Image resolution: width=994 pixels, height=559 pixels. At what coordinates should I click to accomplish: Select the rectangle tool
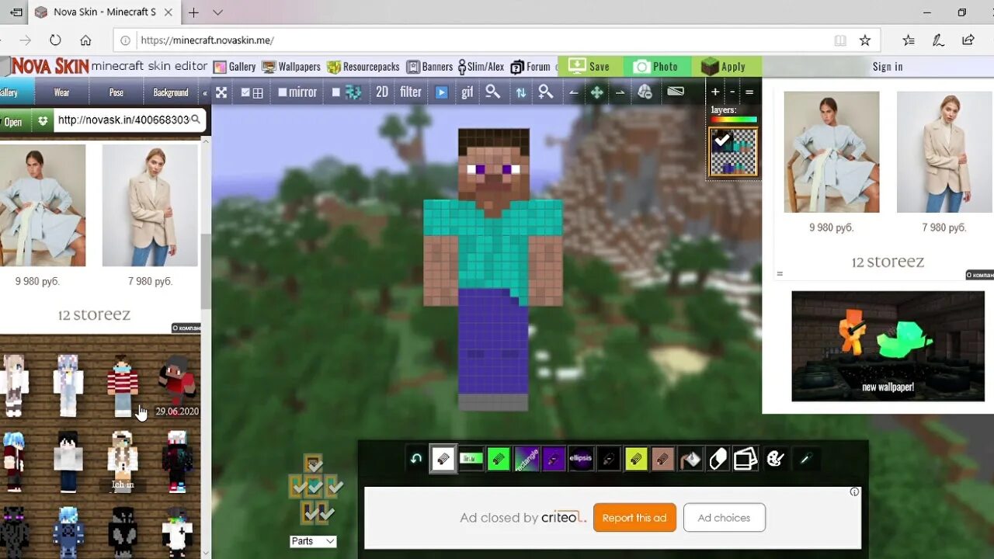coord(526,459)
